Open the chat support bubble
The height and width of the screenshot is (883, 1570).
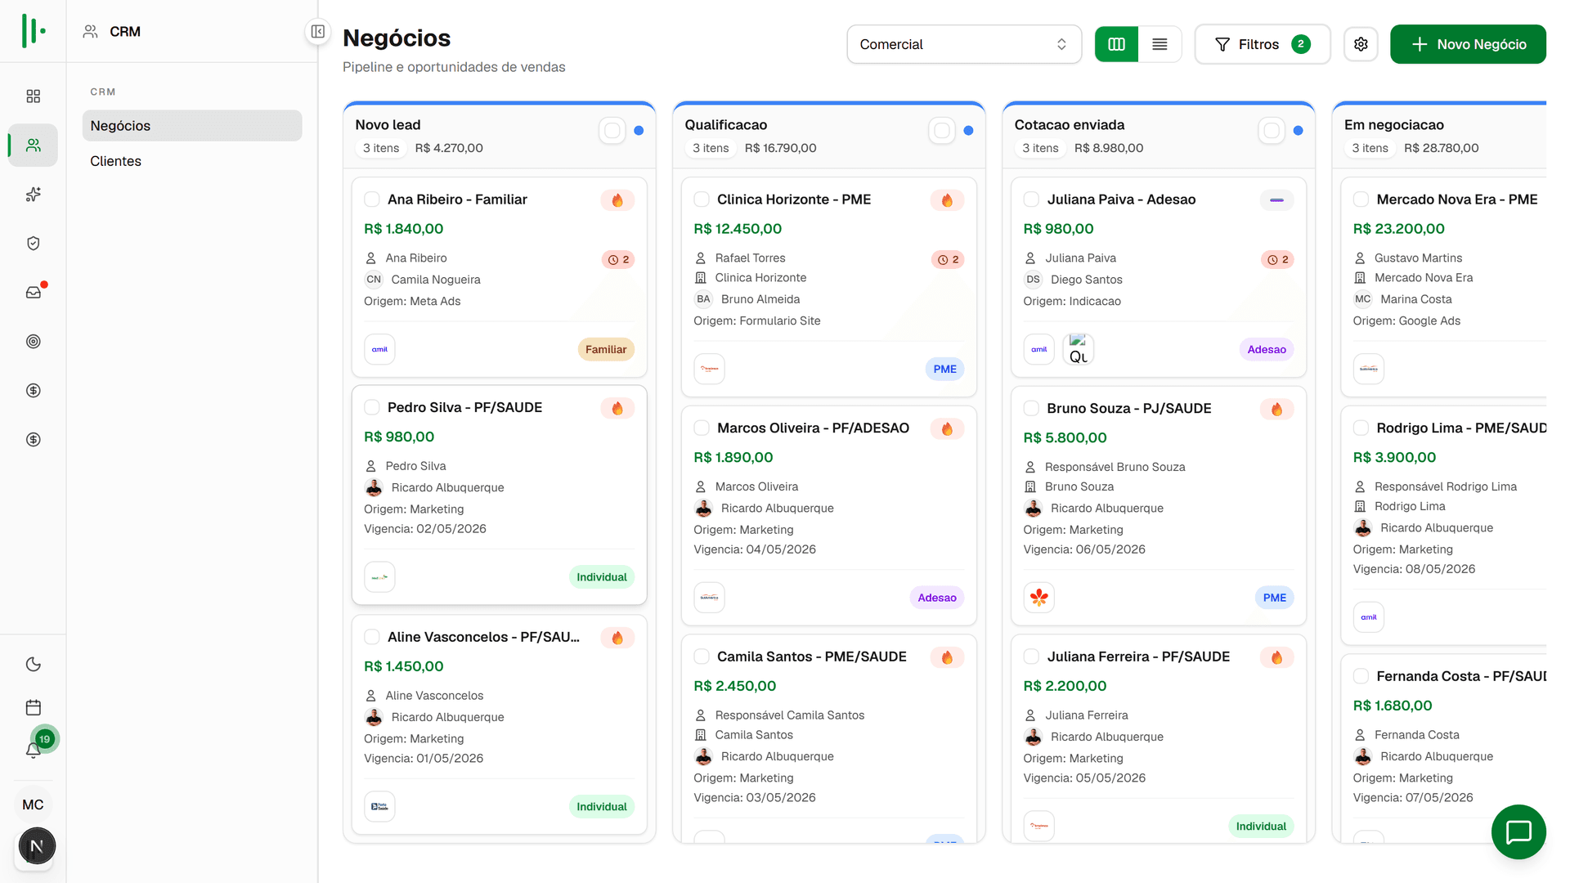point(1518,832)
